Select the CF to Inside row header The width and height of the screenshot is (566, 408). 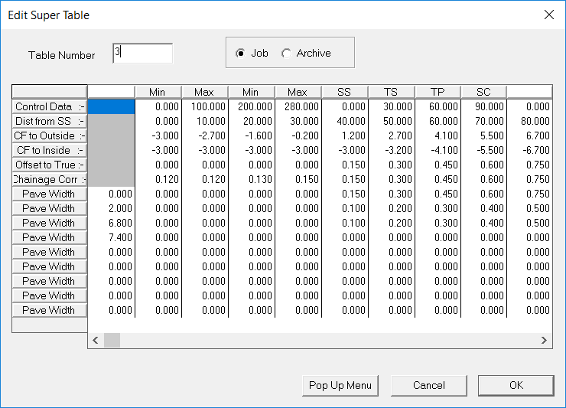[x=50, y=151]
